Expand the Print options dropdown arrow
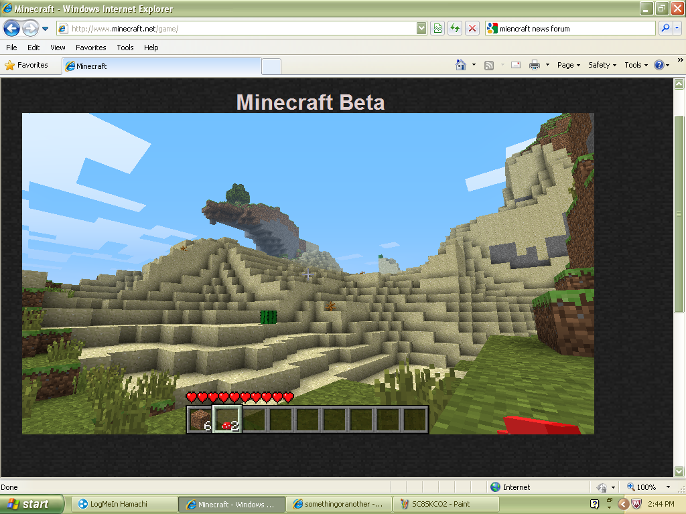Screen dimensions: 686x514 pos(547,65)
